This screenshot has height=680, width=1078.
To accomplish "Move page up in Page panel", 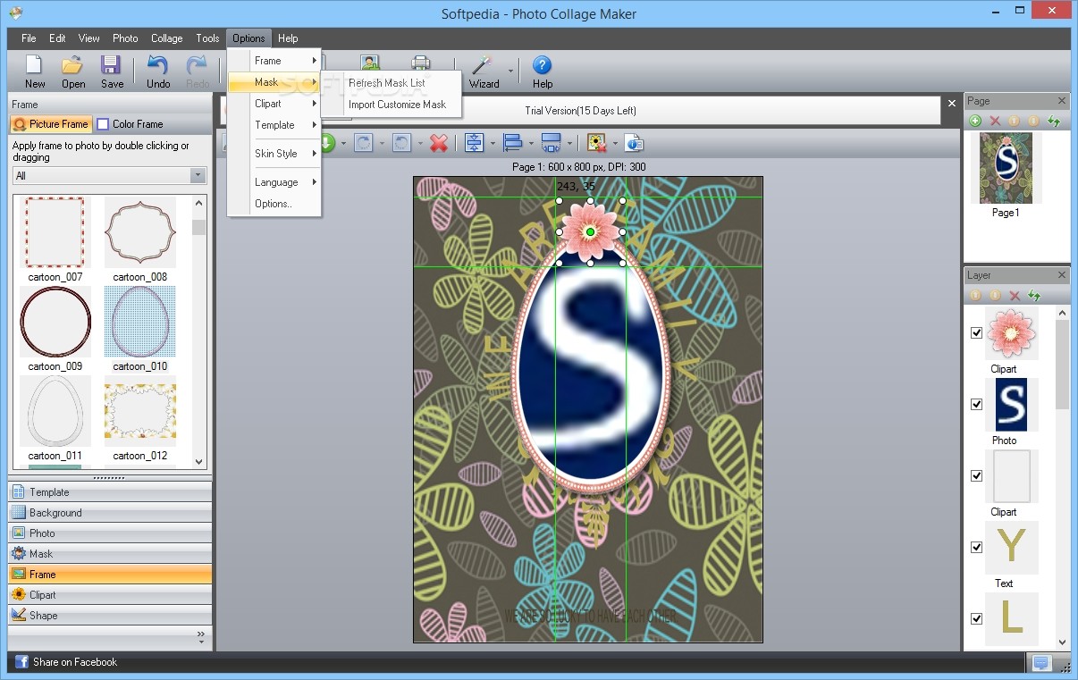I will 1015,121.
